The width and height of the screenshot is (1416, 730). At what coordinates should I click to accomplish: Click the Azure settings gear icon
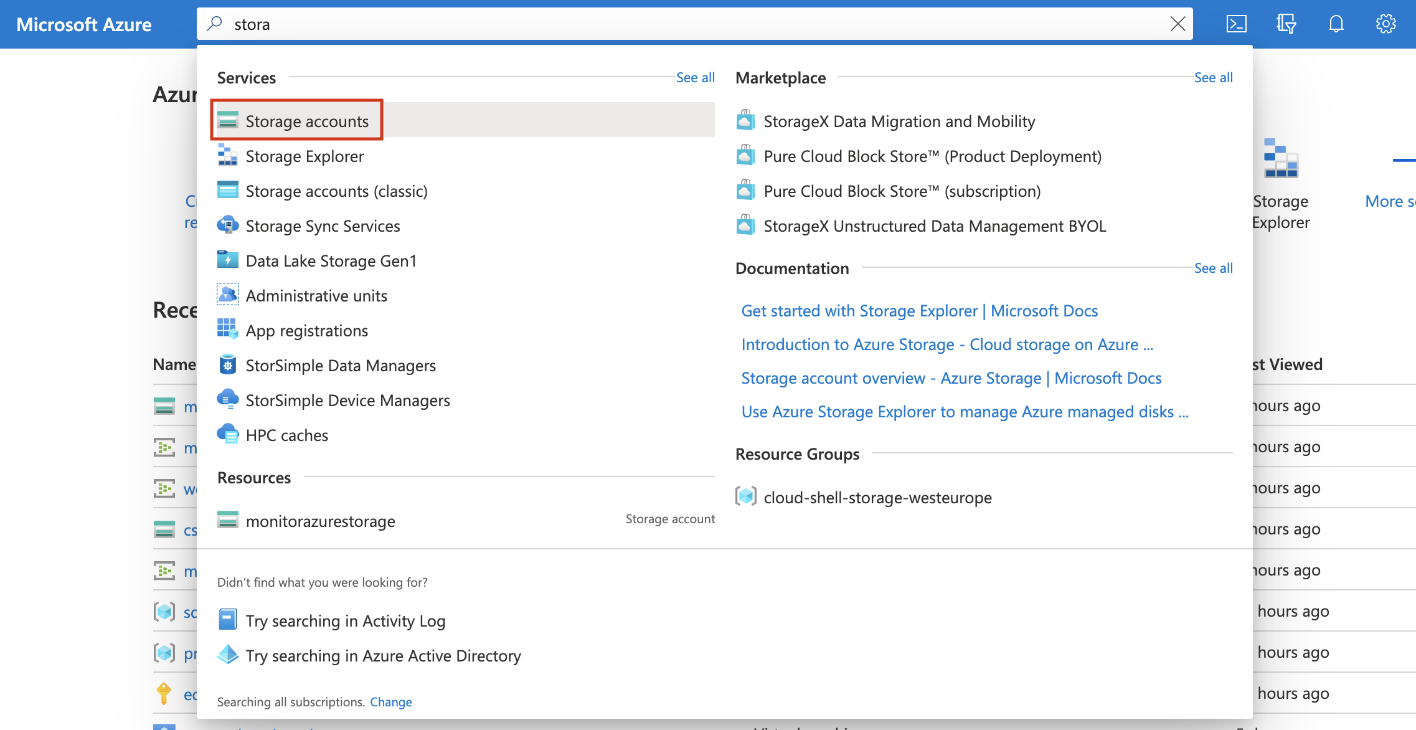[x=1385, y=23]
